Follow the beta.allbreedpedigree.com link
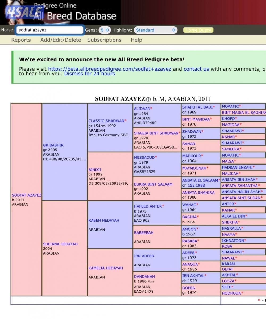The width and height of the screenshot is (266, 319). (x=110, y=69)
